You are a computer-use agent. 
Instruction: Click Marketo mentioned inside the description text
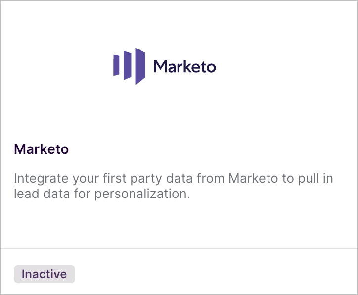pos(253,178)
